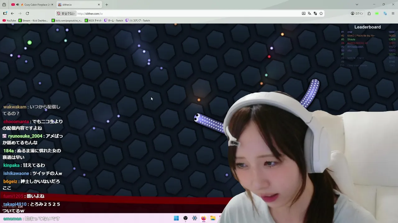Image resolution: width=398 pixels, height=223 pixels.
Task: Click the Firefox taskbar icon
Action: (204, 218)
